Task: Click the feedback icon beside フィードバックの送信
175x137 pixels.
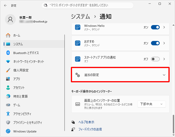Action: click(73, 129)
